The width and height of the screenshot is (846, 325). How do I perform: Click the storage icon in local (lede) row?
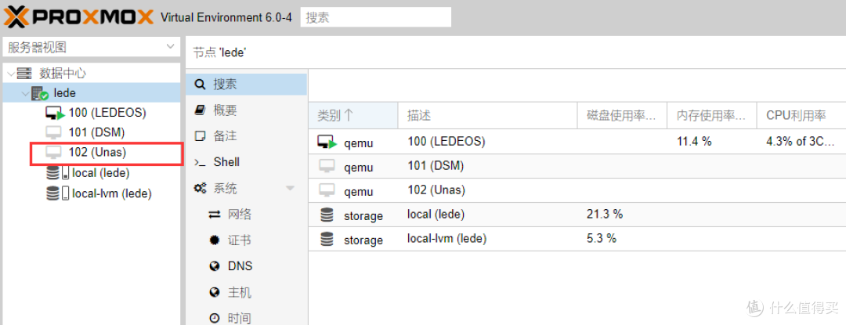(327, 215)
